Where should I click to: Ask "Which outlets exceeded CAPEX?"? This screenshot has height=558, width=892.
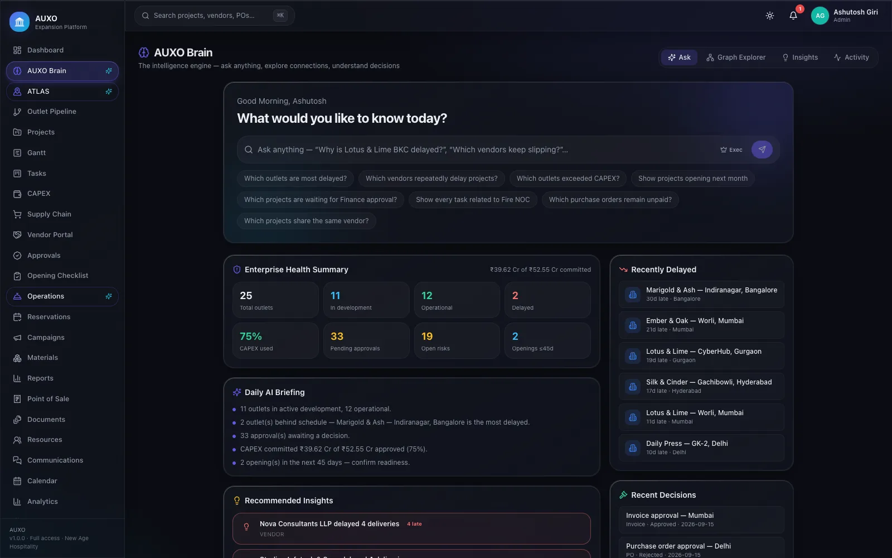coord(568,179)
